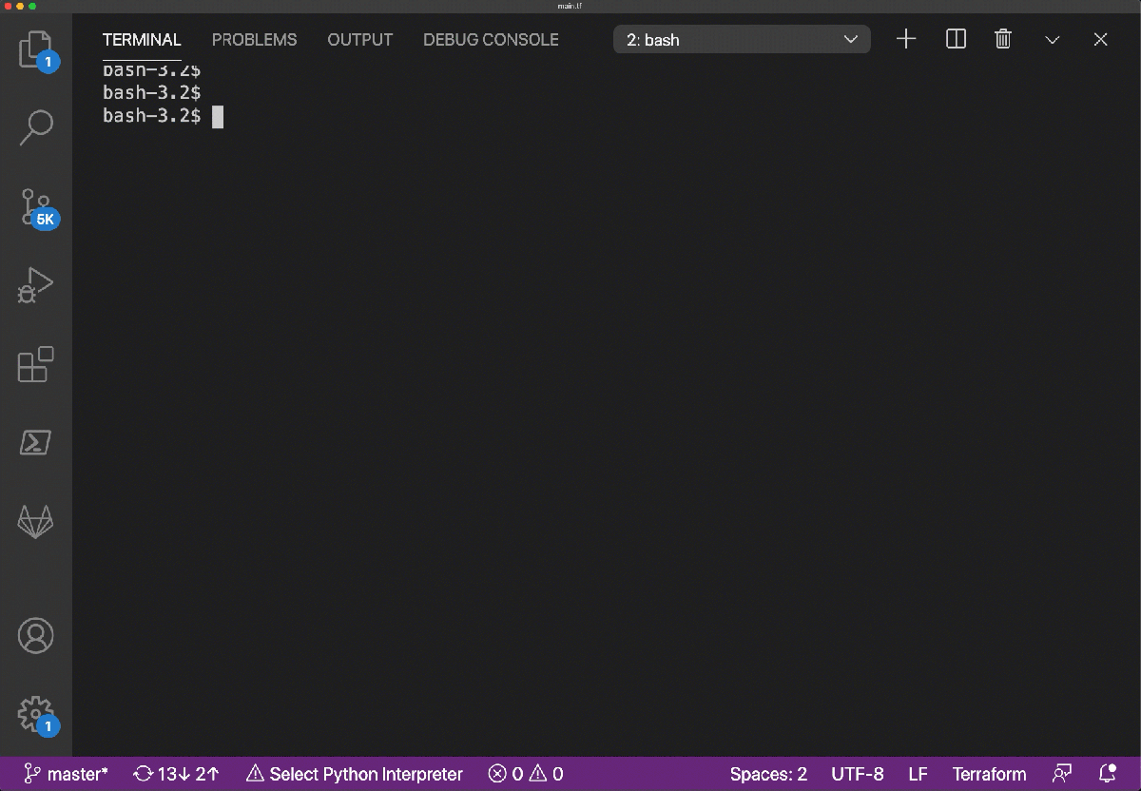The width and height of the screenshot is (1141, 791).
Task: Switch to the TERMINAL tab
Action: click(142, 40)
